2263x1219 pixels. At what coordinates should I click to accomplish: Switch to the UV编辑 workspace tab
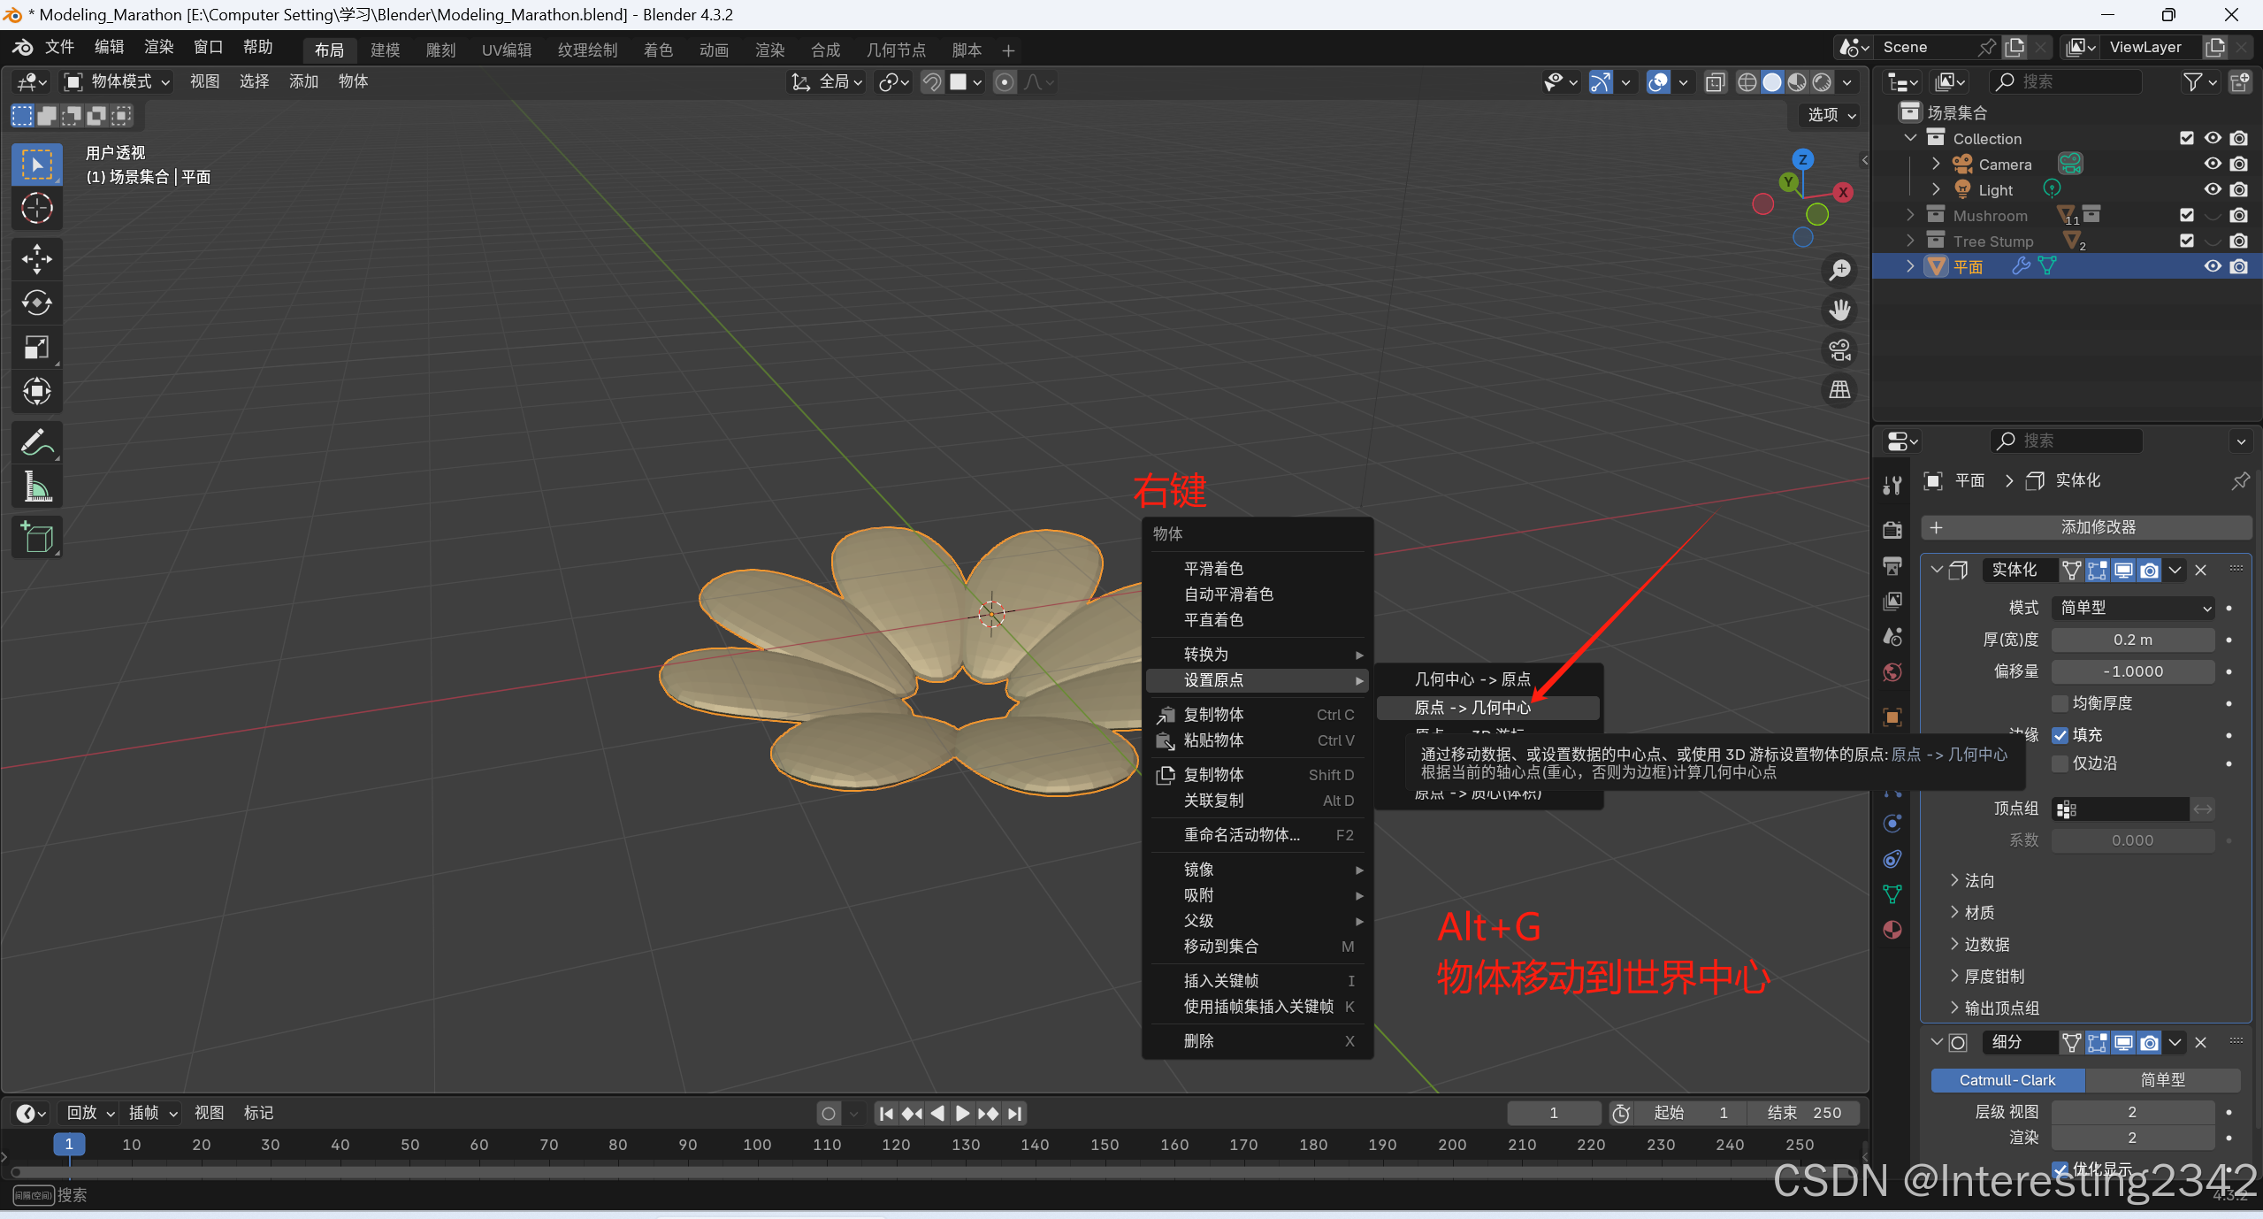[507, 50]
